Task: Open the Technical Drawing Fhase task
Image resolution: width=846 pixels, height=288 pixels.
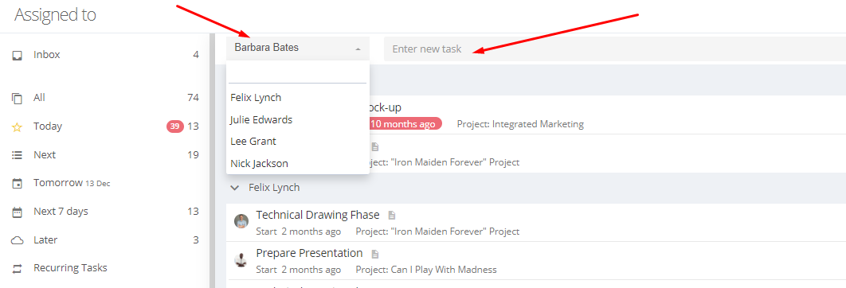Action: coord(318,215)
